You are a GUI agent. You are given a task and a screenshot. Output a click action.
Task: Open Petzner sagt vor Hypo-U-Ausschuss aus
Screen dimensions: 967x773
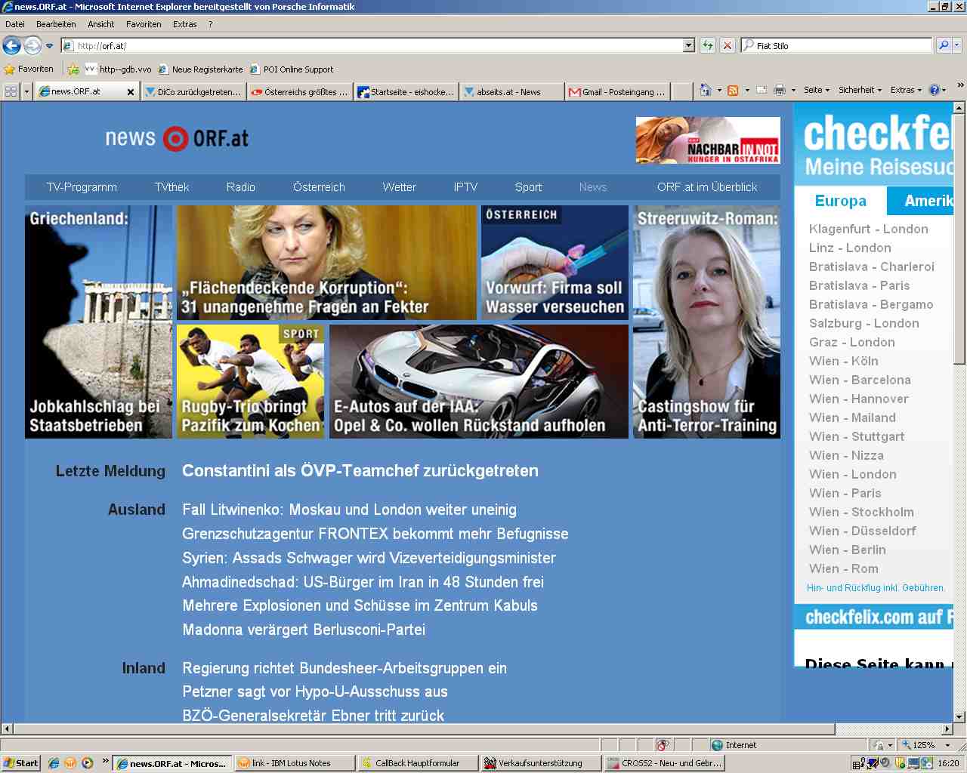[315, 691]
